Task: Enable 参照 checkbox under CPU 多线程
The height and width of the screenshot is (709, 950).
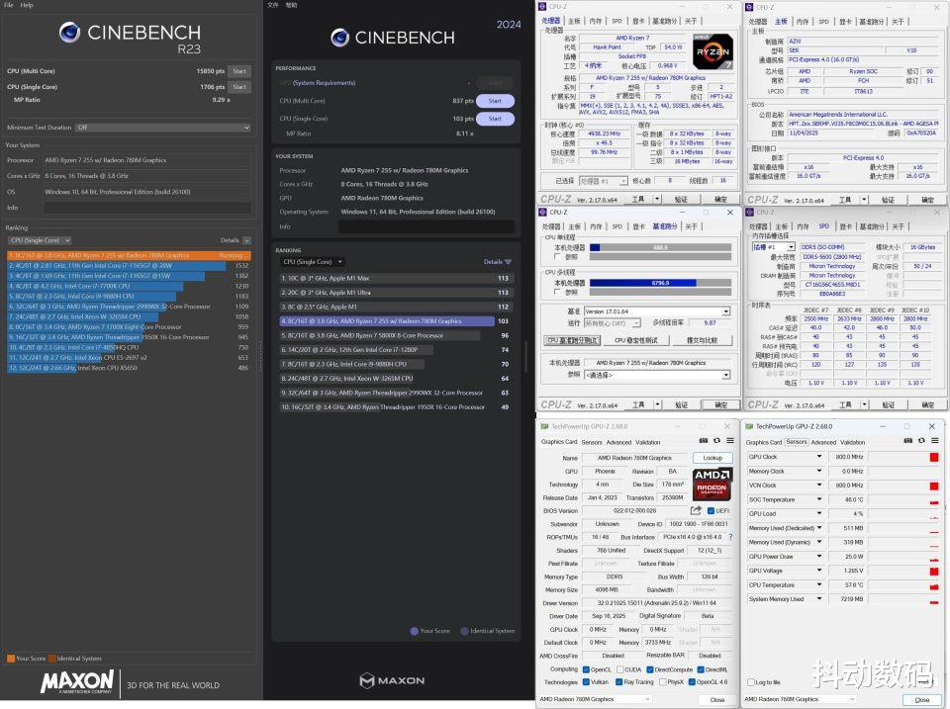Action: [557, 292]
